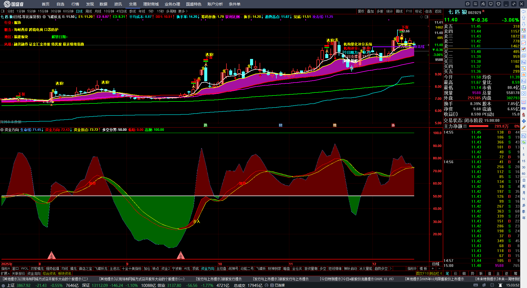Click the 复权 button
The width and height of the screenshot is (527, 288).
[x=361, y=11]
